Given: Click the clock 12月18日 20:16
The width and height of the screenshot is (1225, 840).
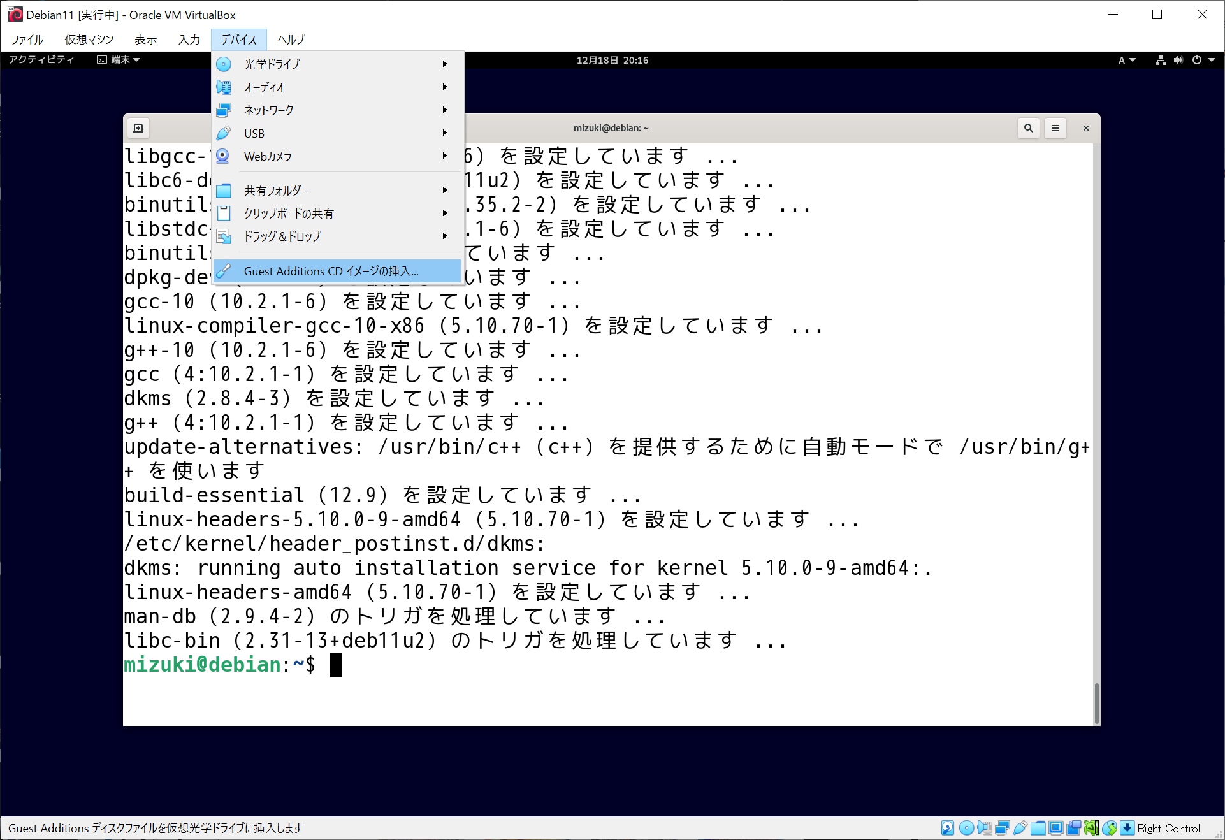Looking at the screenshot, I should 612,60.
